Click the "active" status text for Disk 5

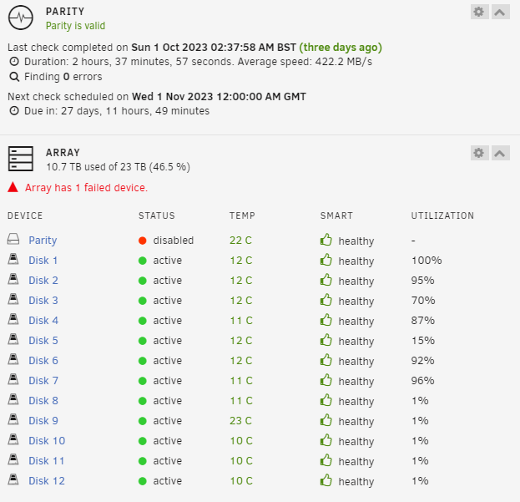pyautogui.click(x=168, y=341)
